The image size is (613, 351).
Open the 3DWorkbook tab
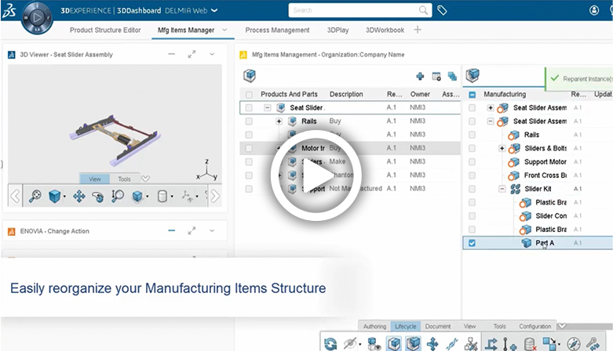pos(385,30)
